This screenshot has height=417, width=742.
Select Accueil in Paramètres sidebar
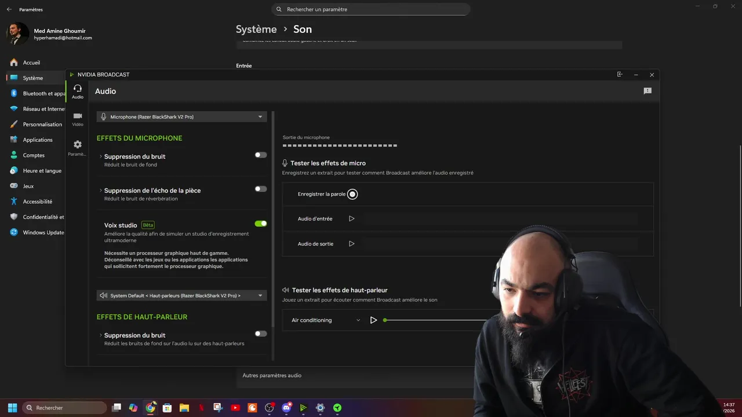[x=35, y=63]
